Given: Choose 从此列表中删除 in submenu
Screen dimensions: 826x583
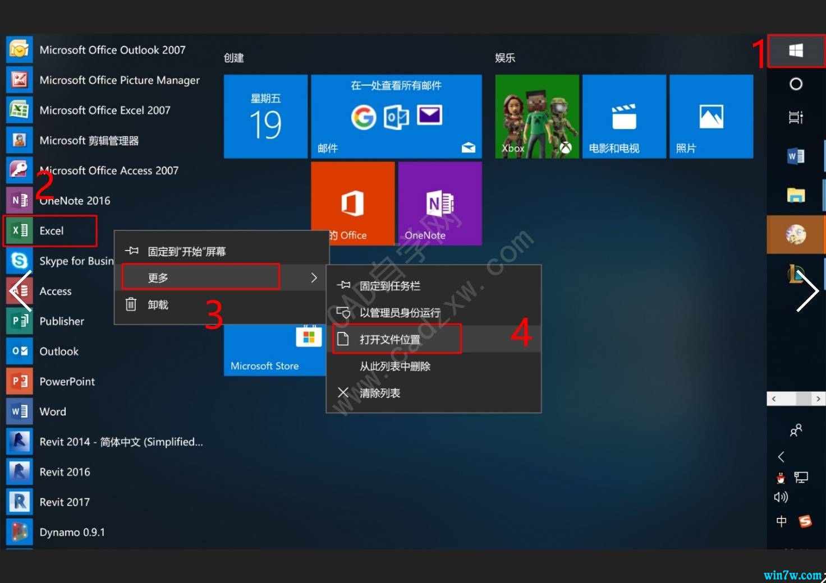Looking at the screenshot, I should (433, 366).
